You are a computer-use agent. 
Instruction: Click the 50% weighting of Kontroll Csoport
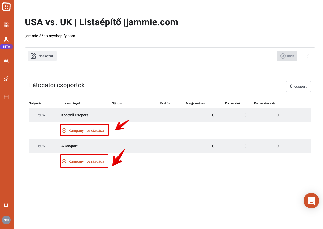(x=42, y=115)
